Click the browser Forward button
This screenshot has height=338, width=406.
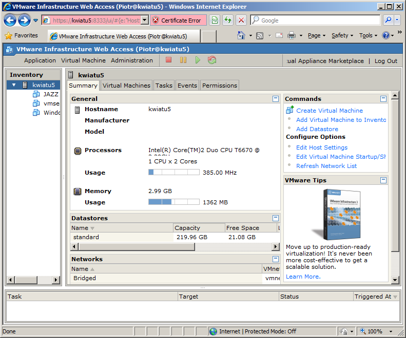coord(24,20)
